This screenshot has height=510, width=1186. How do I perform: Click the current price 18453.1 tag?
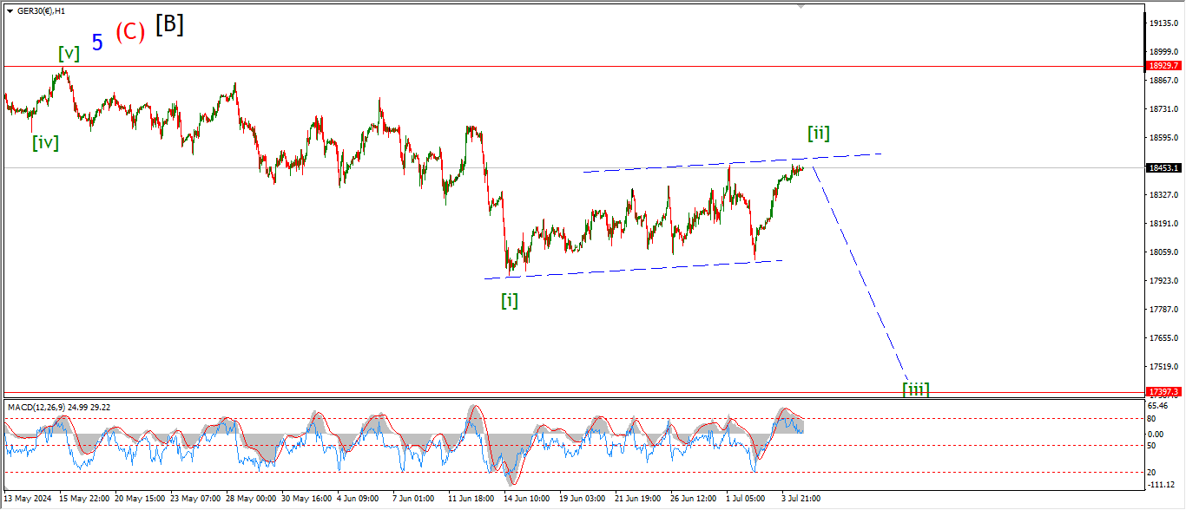(1163, 168)
